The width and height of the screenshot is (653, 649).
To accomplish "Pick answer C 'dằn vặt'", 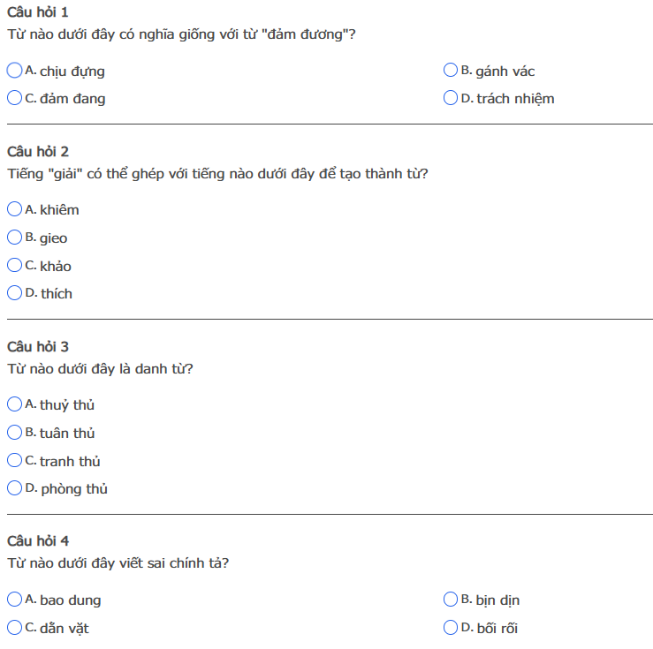I will (x=15, y=628).
